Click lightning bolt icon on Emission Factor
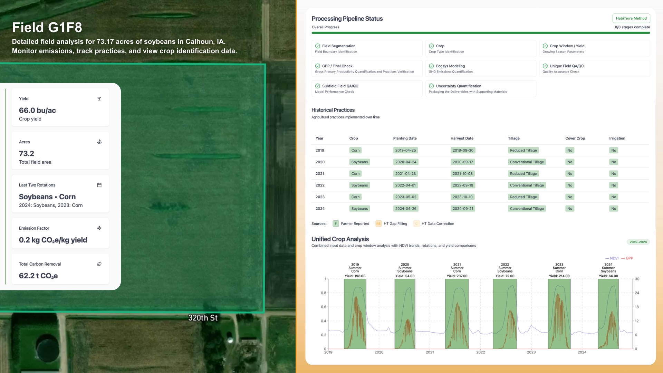 coord(99,228)
